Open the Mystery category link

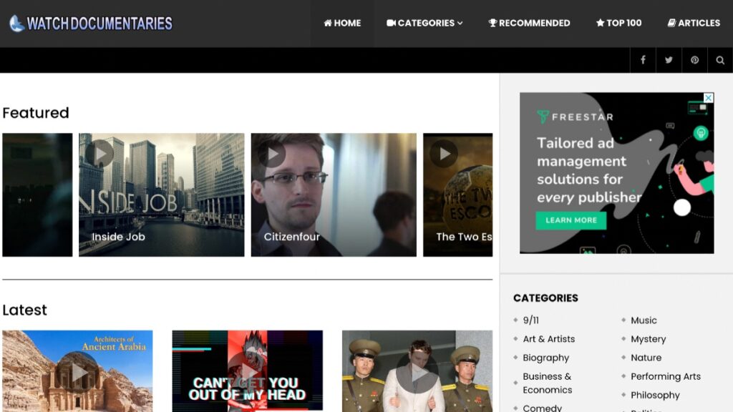point(648,339)
